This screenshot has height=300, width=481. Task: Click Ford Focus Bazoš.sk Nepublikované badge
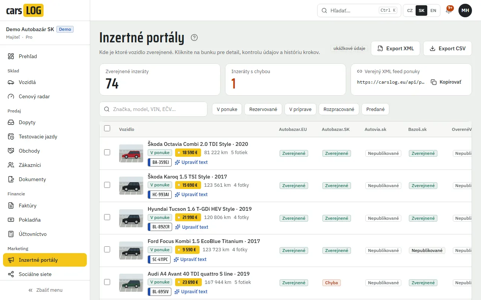pyautogui.click(x=427, y=250)
